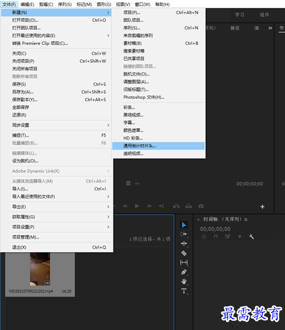Screen dimensions: 285x330
Task: Open the 视图(V) menu
Action: click(123, 5)
